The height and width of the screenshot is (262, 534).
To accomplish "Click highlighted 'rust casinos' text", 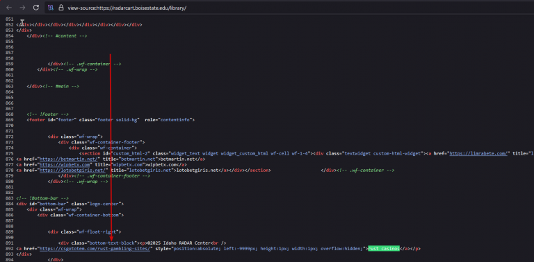I will coord(384,249).
